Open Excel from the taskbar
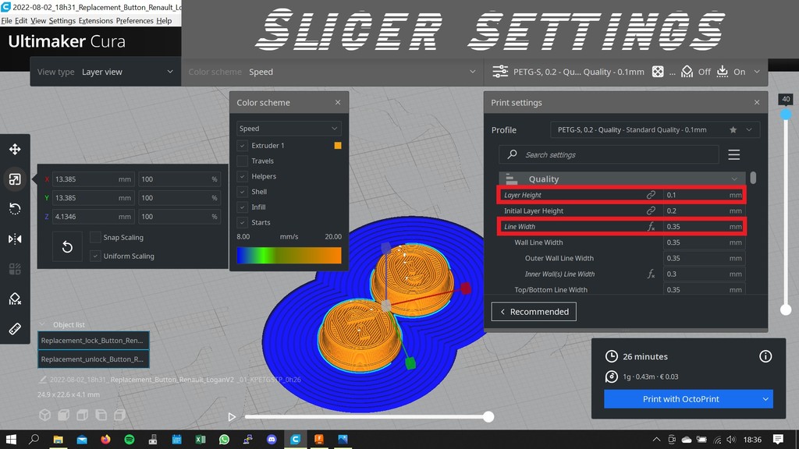Viewport: 799px width, 449px height. pyautogui.click(x=201, y=440)
